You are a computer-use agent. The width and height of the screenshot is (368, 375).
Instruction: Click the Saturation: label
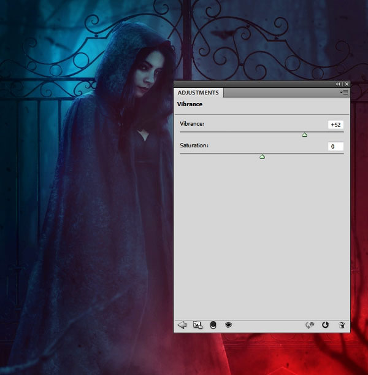(x=194, y=145)
